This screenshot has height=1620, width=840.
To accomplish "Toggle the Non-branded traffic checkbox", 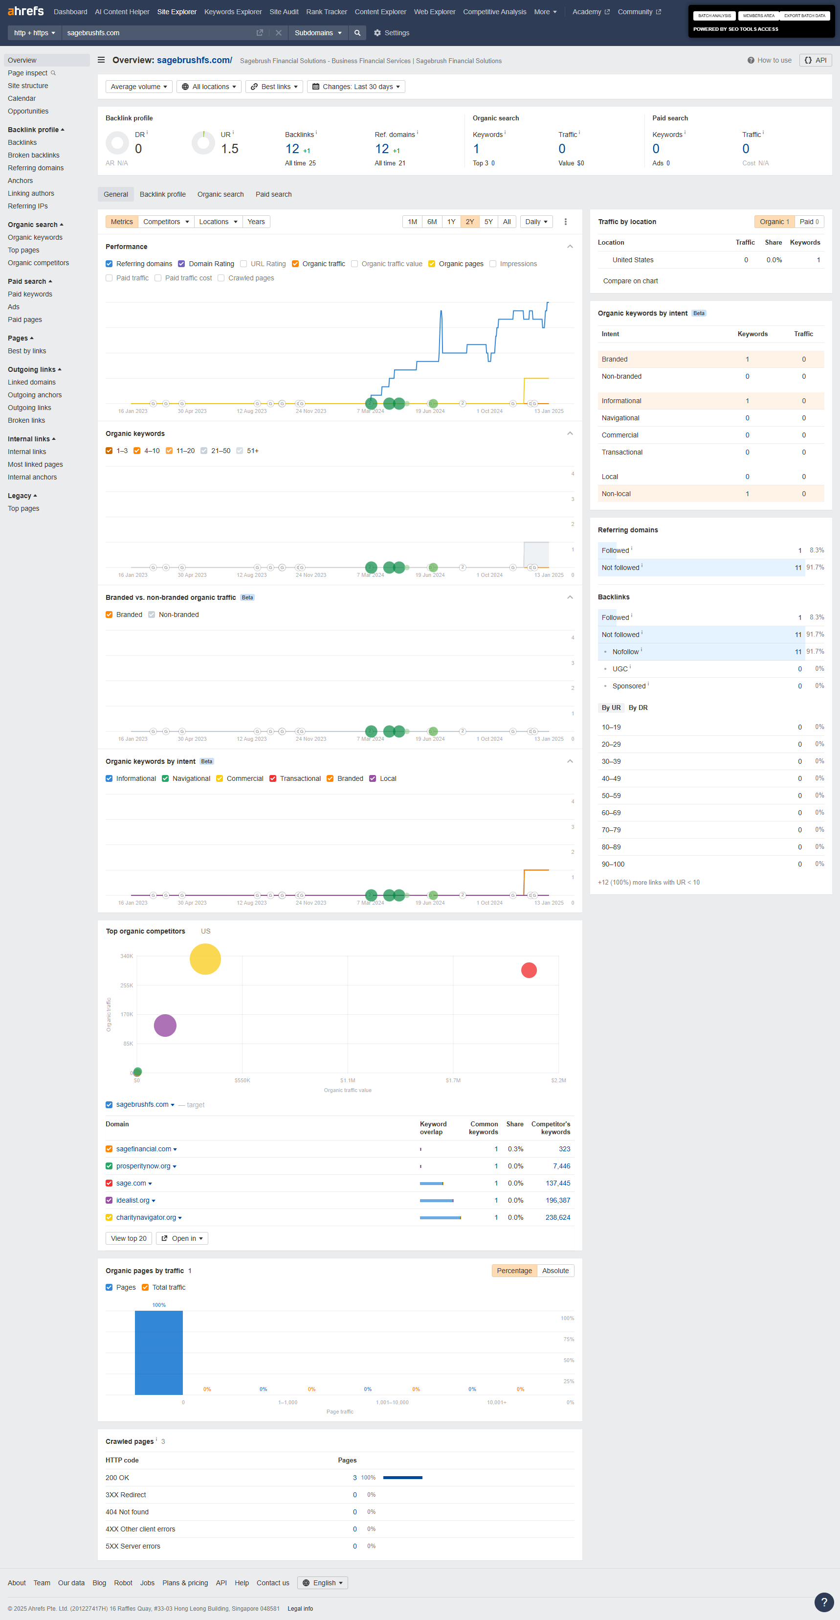I will click(x=152, y=615).
